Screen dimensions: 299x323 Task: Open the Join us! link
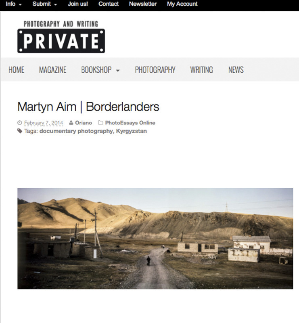pos(78,4)
